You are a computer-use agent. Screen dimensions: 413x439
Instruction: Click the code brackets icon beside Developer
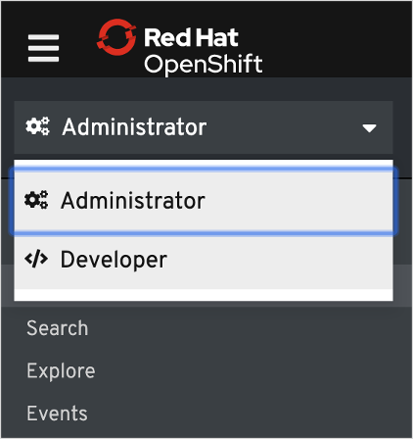pos(36,259)
